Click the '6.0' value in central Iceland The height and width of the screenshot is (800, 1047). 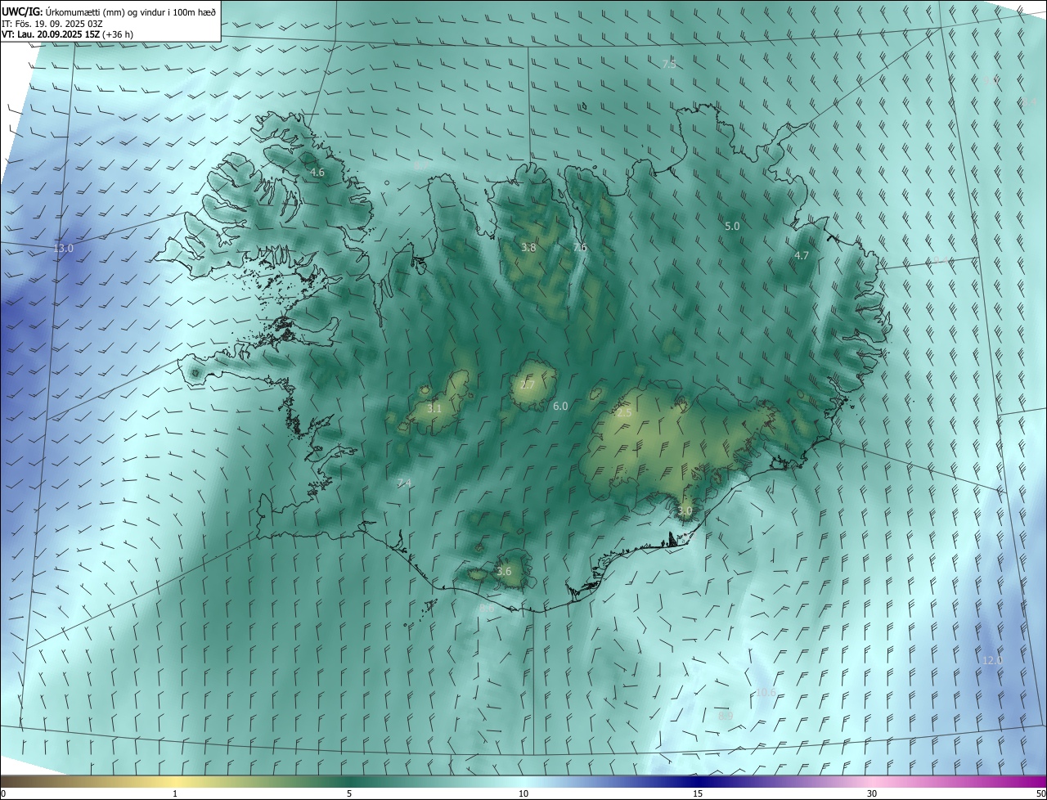click(x=560, y=406)
